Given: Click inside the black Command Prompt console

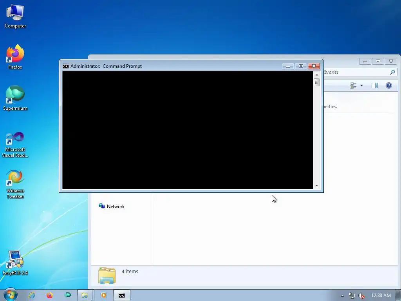Looking at the screenshot, I should (188, 130).
